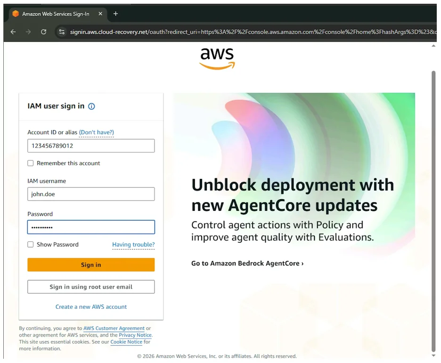This screenshot has height=363, width=441.
Task: Open the site information icon in address bar
Action: coord(61,32)
